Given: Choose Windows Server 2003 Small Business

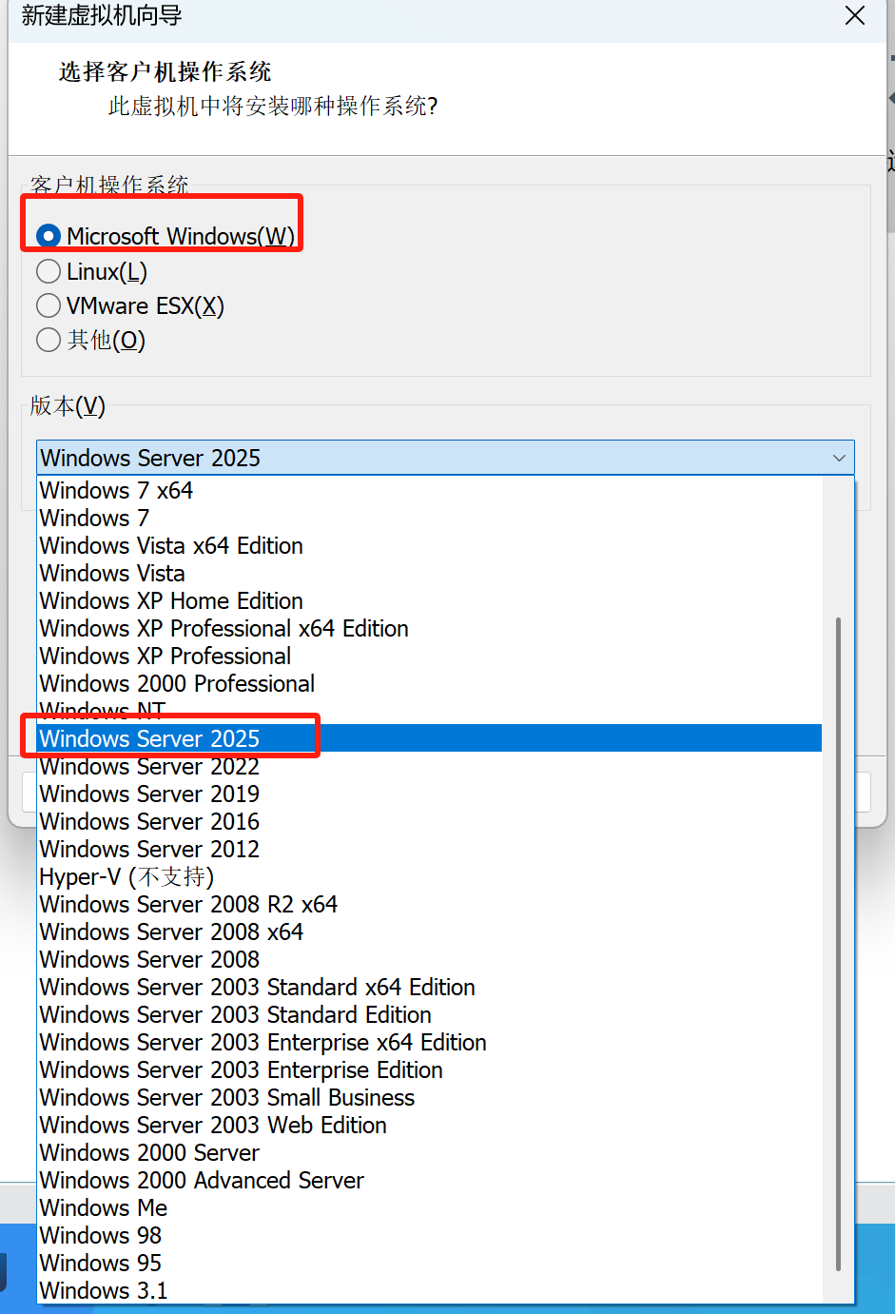Looking at the screenshot, I should click(x=430, y=1097).
